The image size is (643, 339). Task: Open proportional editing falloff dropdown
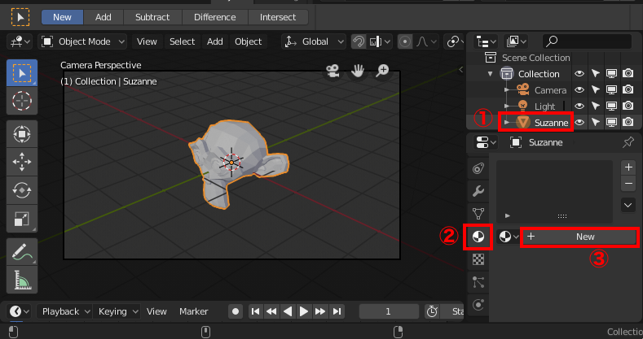coord(426,41)
